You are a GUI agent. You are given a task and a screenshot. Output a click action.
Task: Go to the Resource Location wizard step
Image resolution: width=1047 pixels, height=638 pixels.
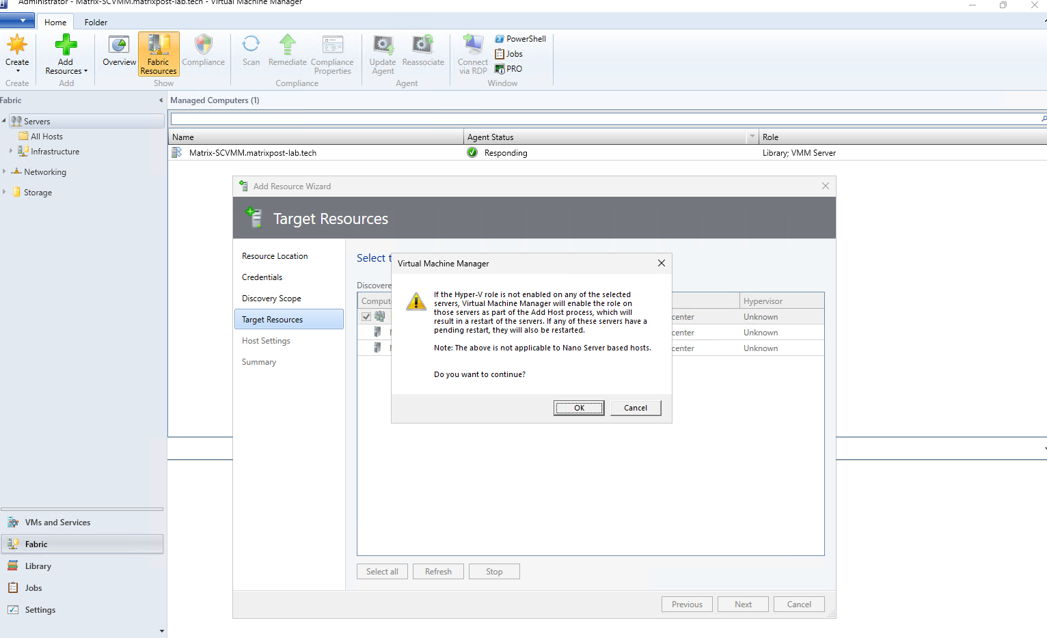click(x=275, y=256)
